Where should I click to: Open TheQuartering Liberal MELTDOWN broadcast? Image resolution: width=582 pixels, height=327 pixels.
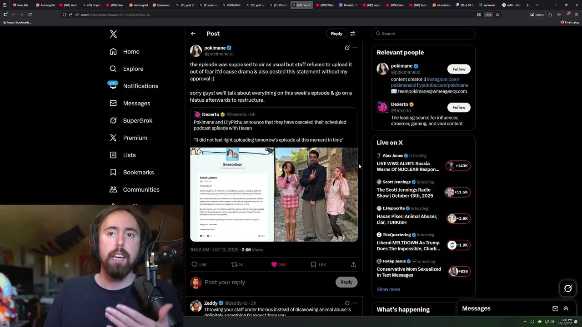click(408, 246)
